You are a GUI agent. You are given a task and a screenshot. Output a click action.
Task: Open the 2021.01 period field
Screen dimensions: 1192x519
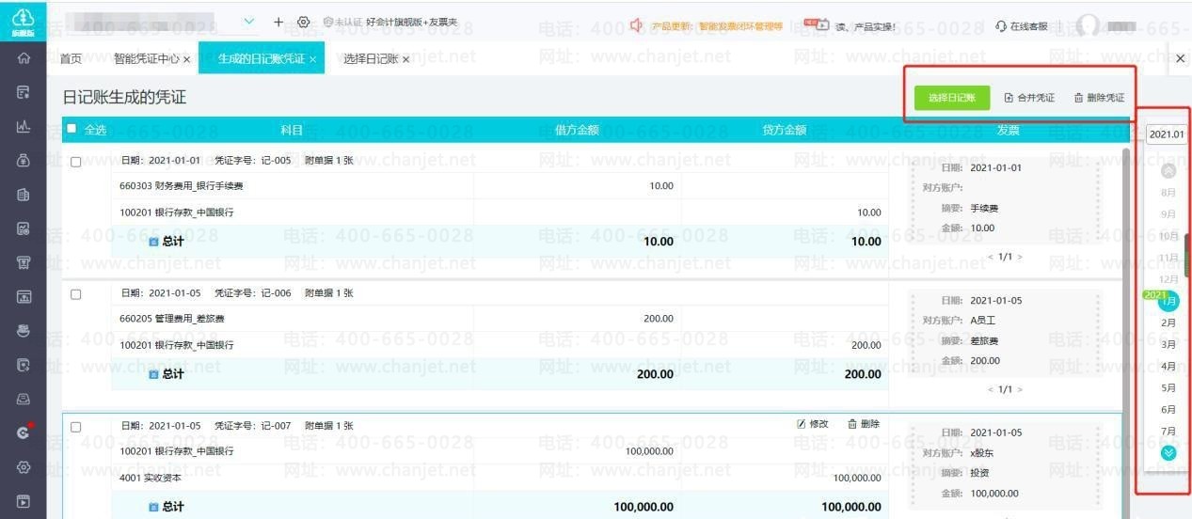point(1167,134)
